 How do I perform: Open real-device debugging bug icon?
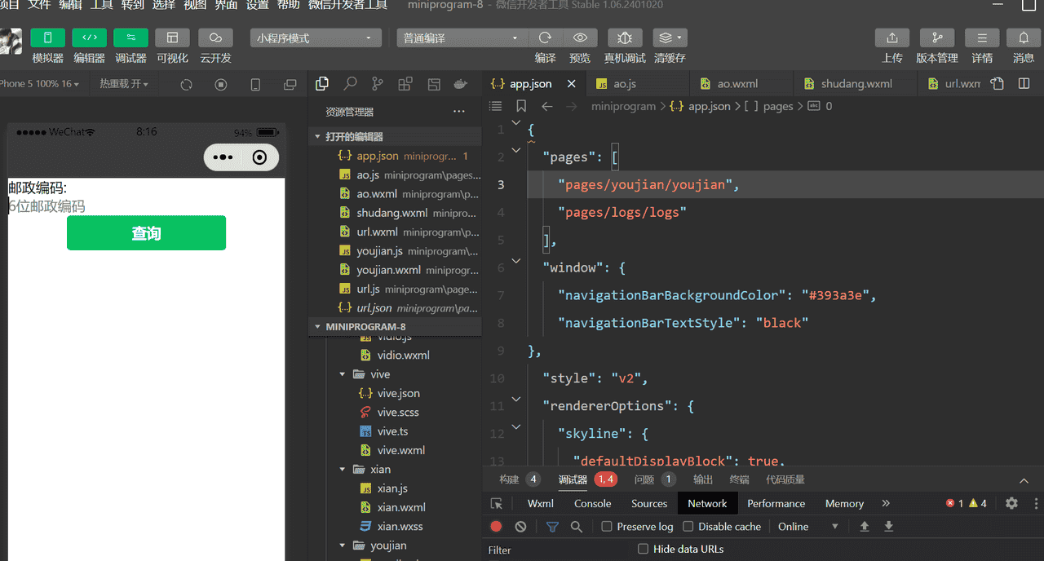pos(625,38)
